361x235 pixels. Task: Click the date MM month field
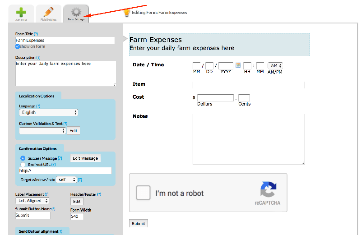click(197, 65)
